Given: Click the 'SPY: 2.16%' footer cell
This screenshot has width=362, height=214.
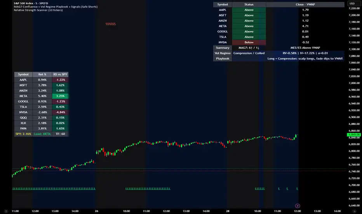Looking at the screenshot, I should coord(23,134).
